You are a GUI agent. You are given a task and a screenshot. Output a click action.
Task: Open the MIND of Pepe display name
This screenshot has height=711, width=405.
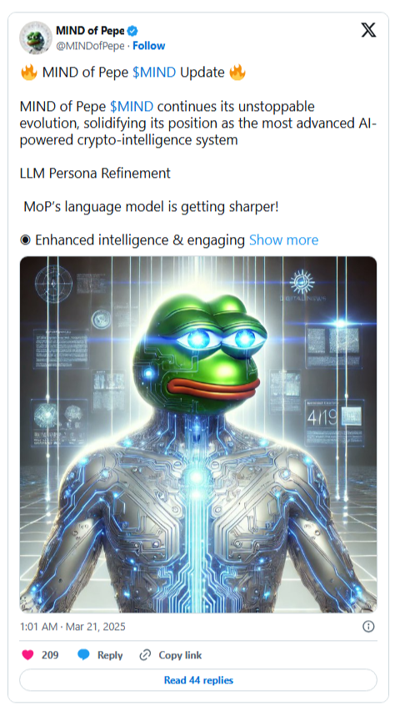point(90,31)
